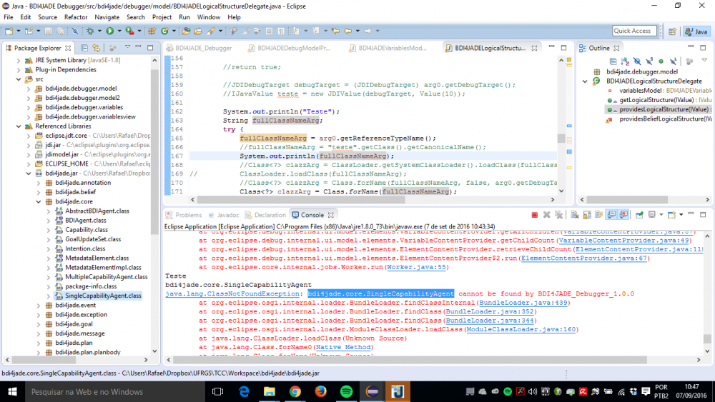
Task: Run the program with green play button
Action: 109,31
